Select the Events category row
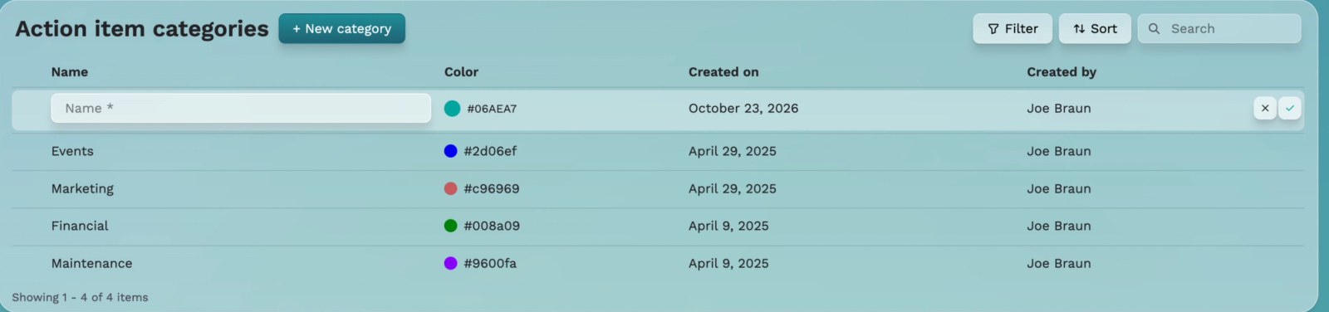1329x312 pixels. [x=658, y=151]
